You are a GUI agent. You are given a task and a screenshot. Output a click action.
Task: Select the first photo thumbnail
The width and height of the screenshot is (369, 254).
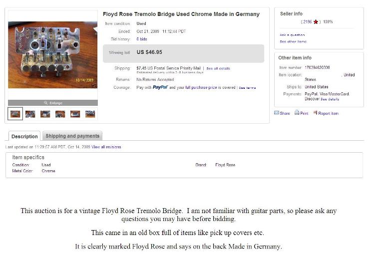(15, 114)
